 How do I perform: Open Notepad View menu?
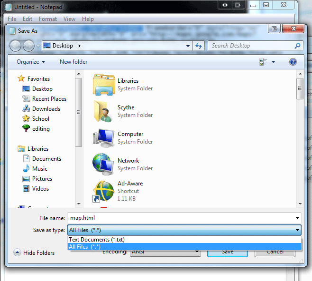69,19
